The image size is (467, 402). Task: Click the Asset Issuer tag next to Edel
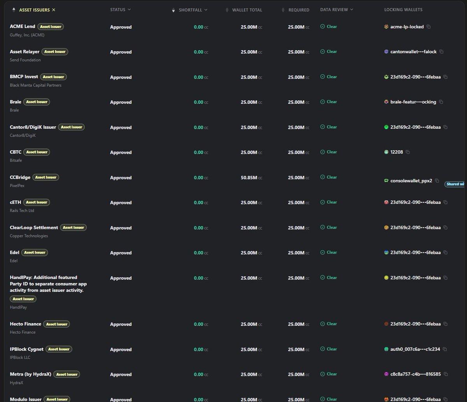tap(35, 252)
